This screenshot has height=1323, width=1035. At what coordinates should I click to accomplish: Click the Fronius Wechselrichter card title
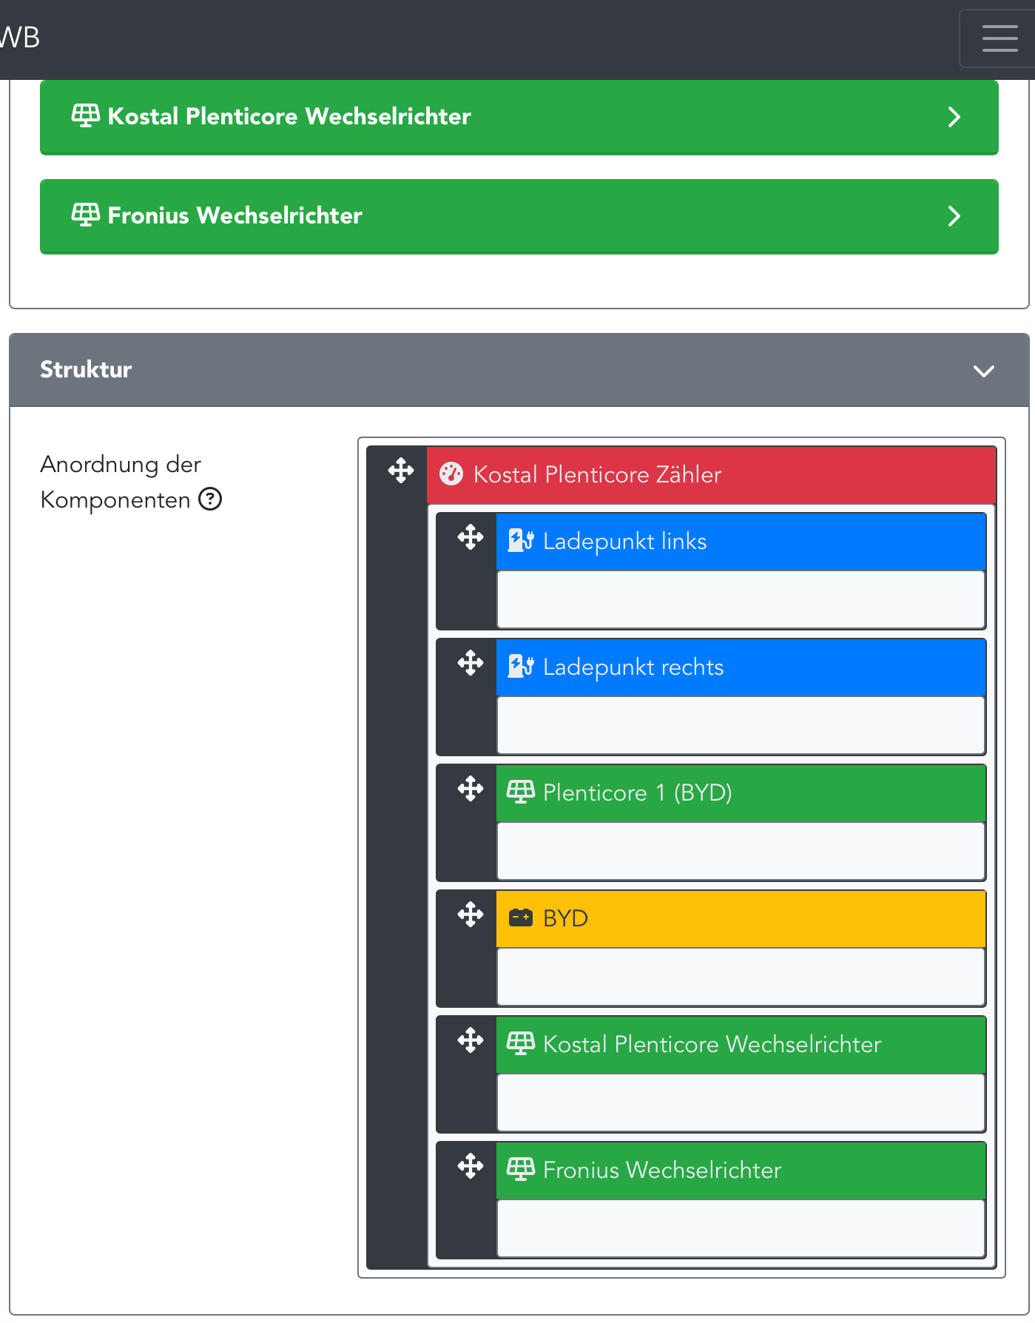[235, 215]
